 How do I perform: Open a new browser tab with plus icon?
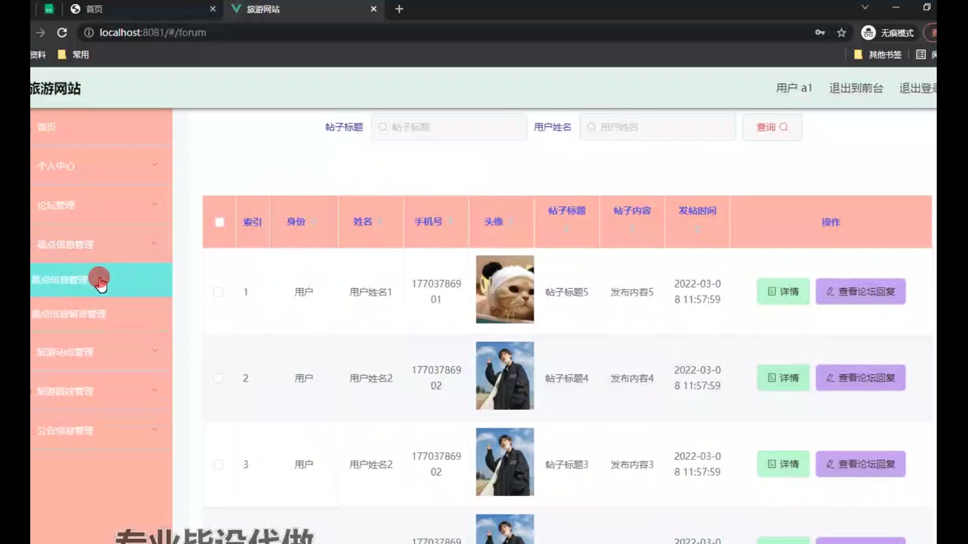399,9
